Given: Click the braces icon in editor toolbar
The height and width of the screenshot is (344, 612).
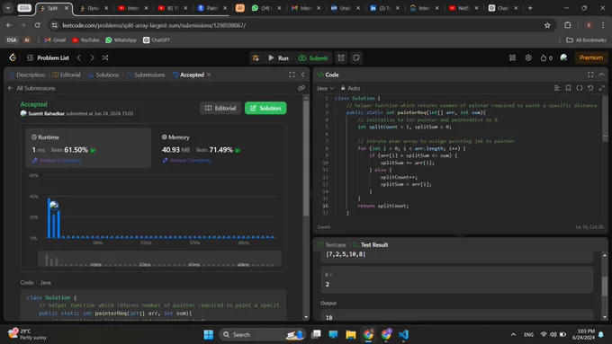Looking at the screenshot, I should click(580, 88).
